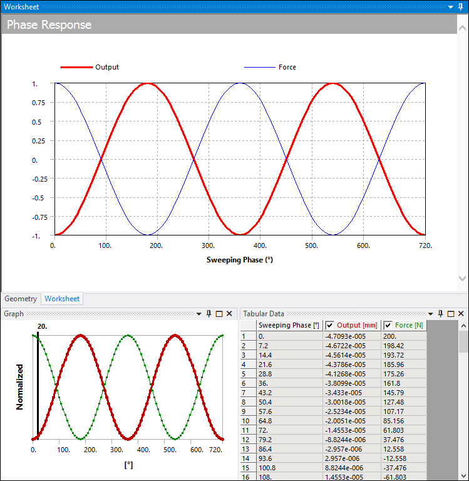
Task: Switch to the Geometry tab
Action: pos(21,299)
